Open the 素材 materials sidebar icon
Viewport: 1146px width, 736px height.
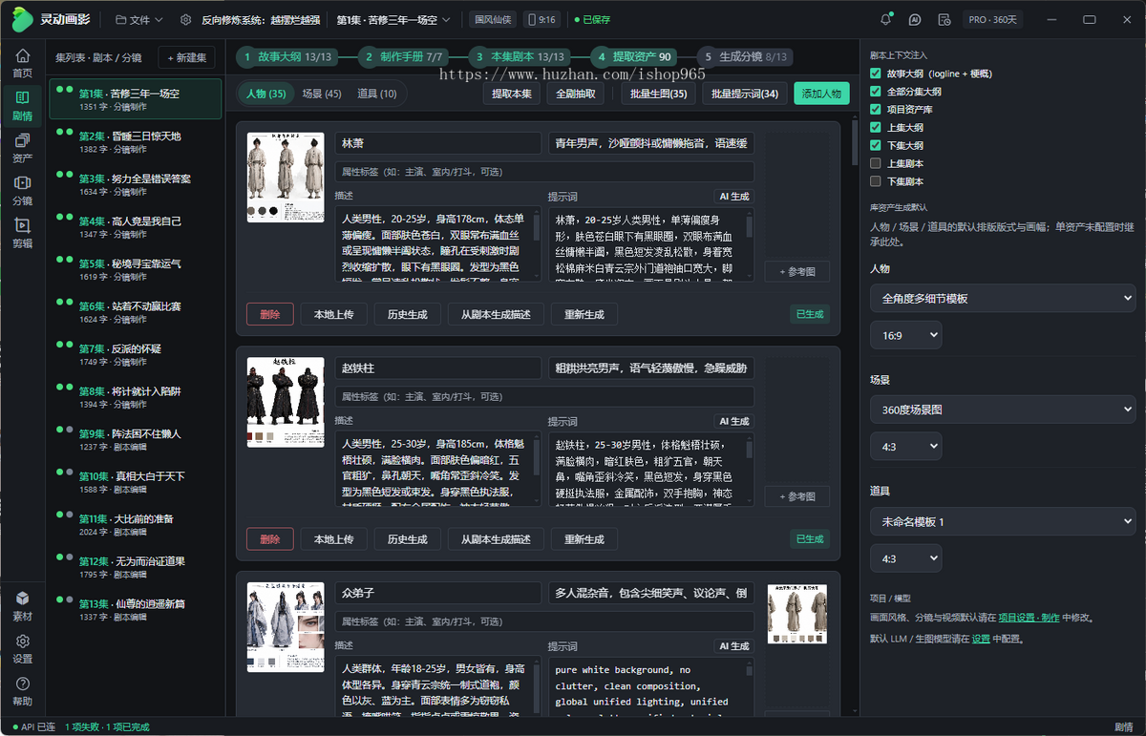click(x=22, y=606)
